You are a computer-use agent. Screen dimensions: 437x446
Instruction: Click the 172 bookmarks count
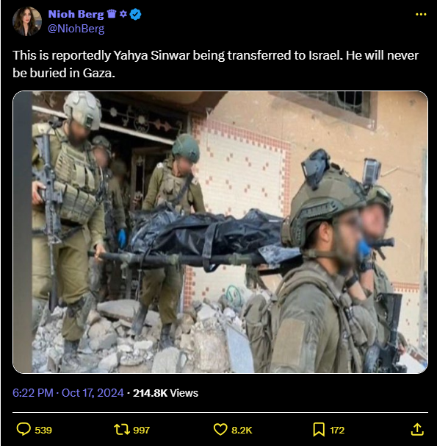337,430
